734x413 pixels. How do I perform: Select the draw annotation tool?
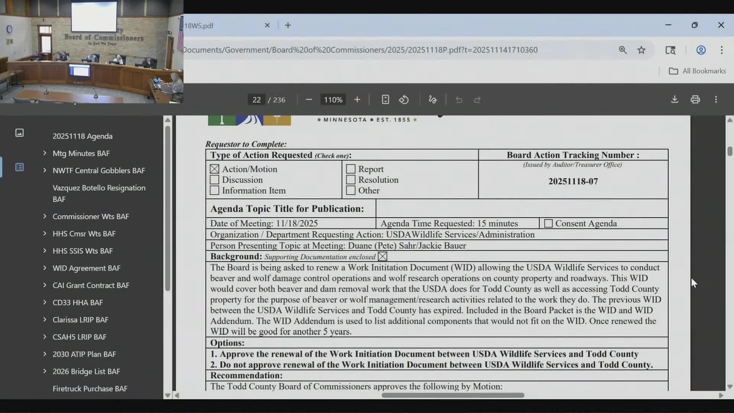[432, 99]
